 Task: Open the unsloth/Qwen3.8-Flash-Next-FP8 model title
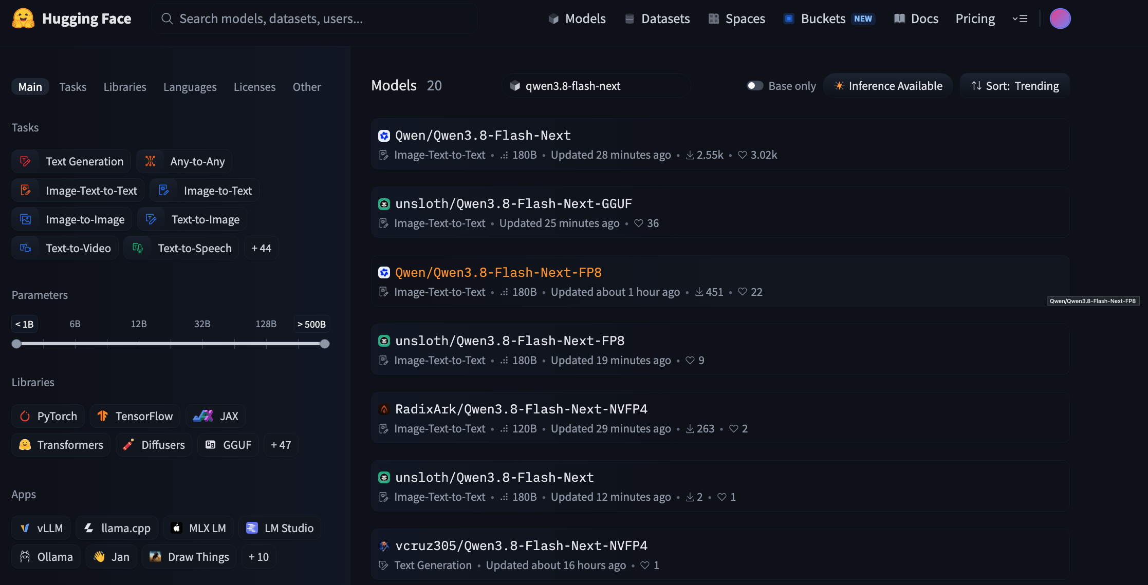[x=510, y=341]
